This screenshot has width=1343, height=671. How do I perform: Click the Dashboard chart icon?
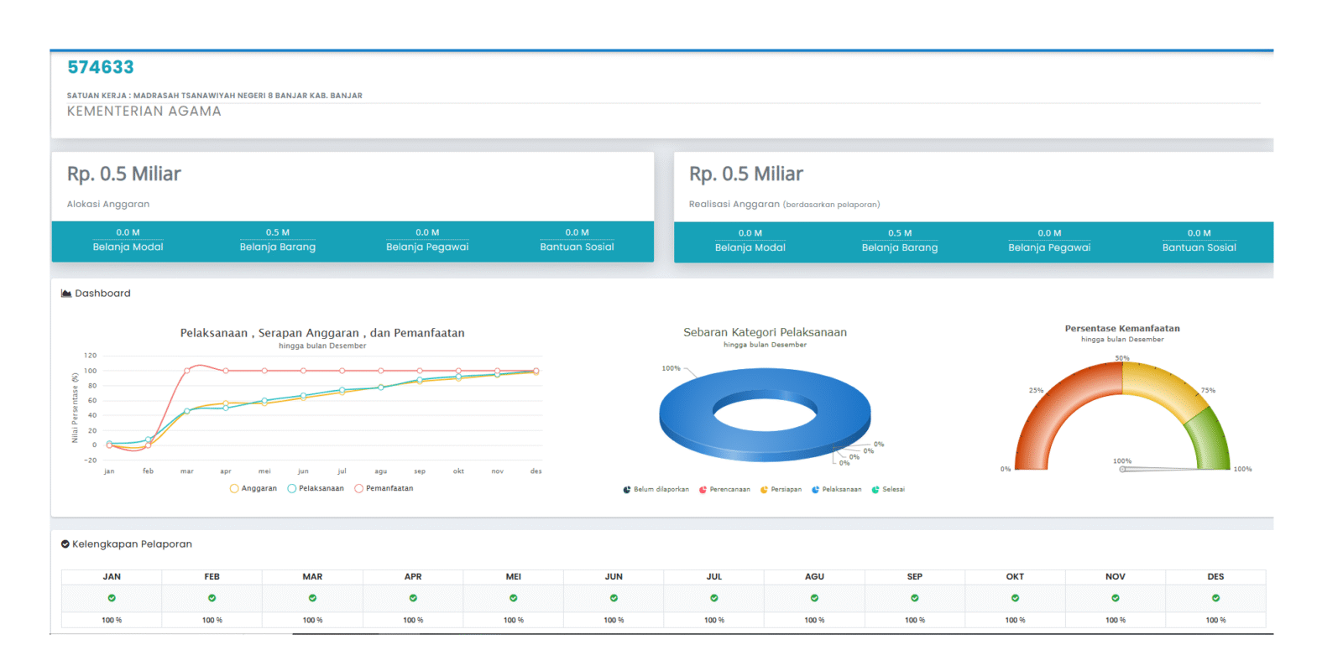tap(66, 294)
